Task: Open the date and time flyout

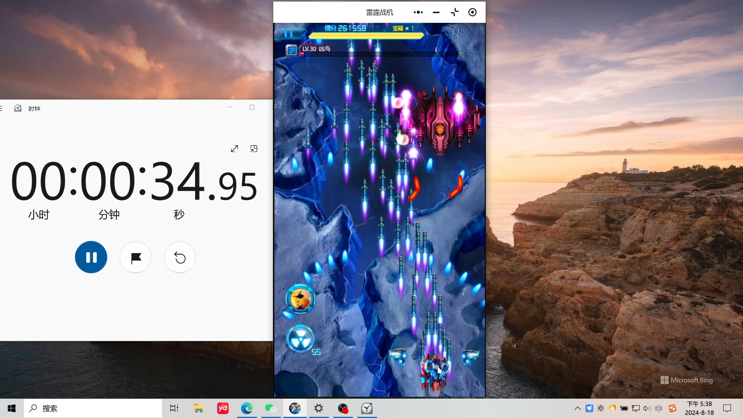Action: (x=699, y=408)
